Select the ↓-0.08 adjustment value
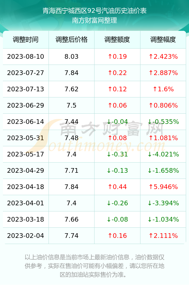189x285 pixels. (x=117, y=219)
